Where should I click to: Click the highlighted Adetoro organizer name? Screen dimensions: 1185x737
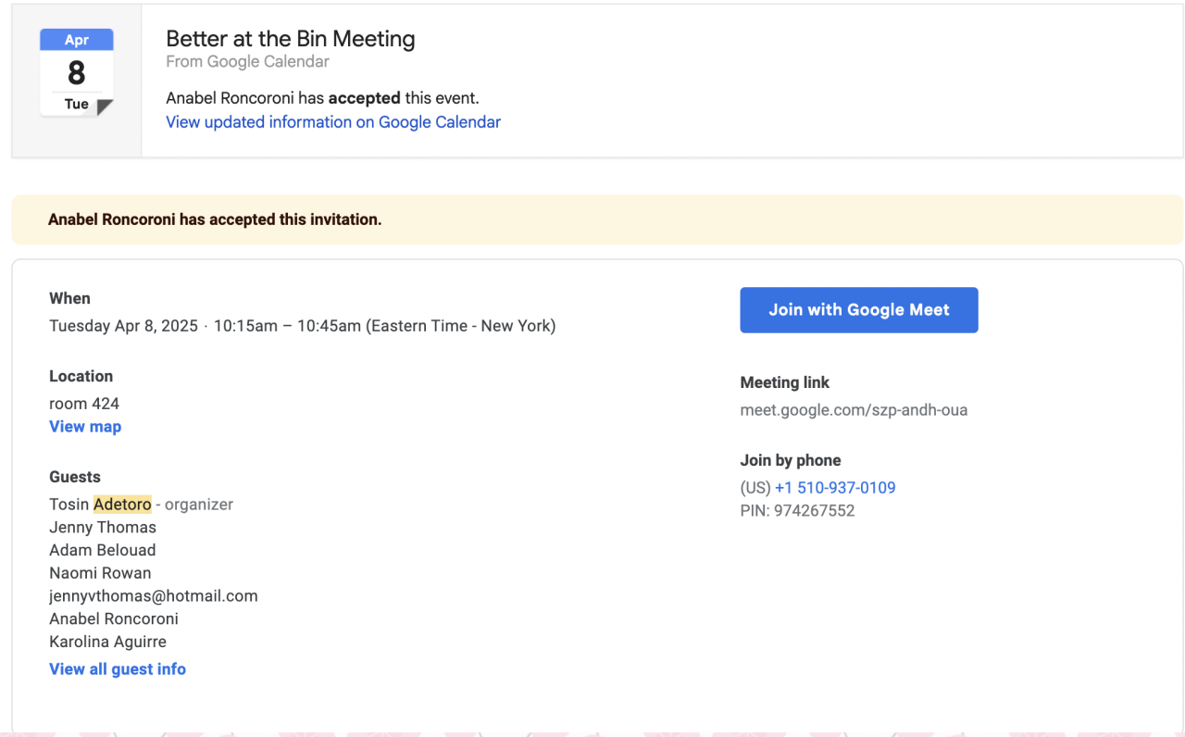pyautogui.click(x=122, y=505)
